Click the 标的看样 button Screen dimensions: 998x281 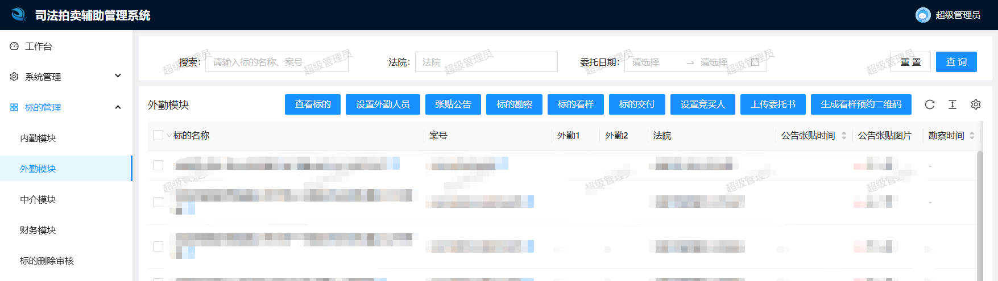(575, 104)
